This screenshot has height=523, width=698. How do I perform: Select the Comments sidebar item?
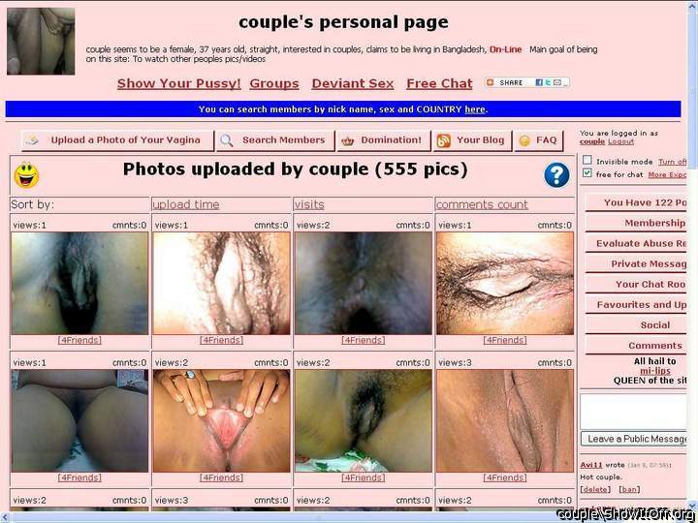pyautogui.click(x=654, y=346)
